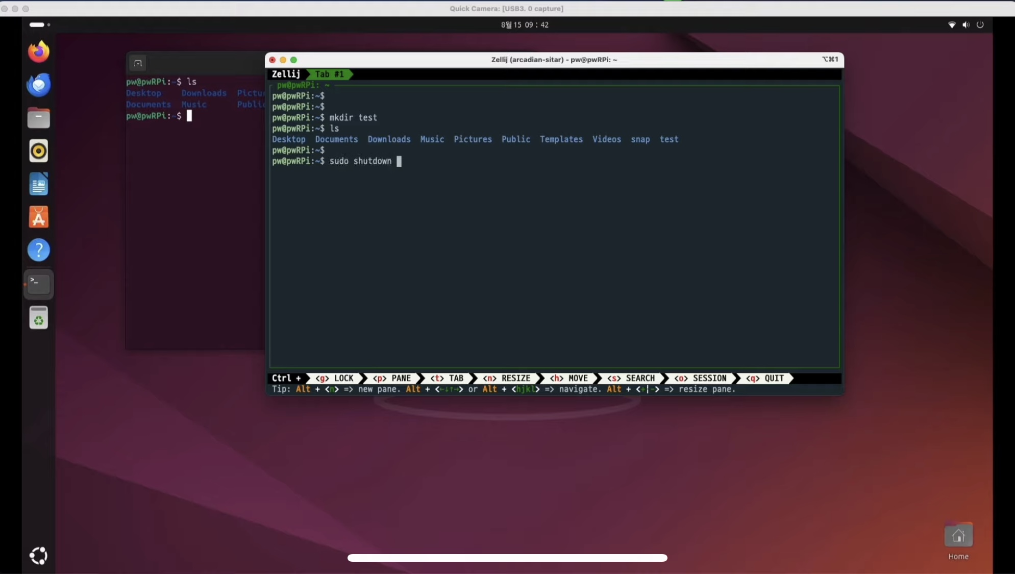Image resolution: width=1015 pixels, height=574 pixels.
Task: Open the Ubuntu Software app icon
Action: tap(38, 217)
